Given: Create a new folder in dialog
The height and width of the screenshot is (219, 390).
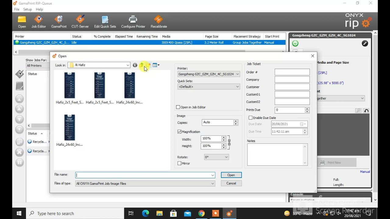Looking at the screenshot, I should click(148, 65).
